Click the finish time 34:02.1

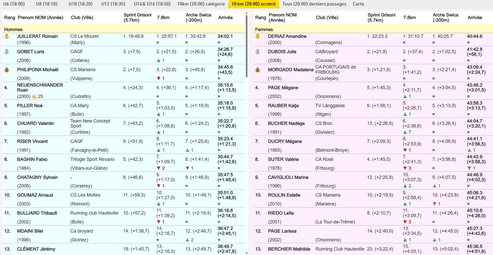click(x=225, y=36)
